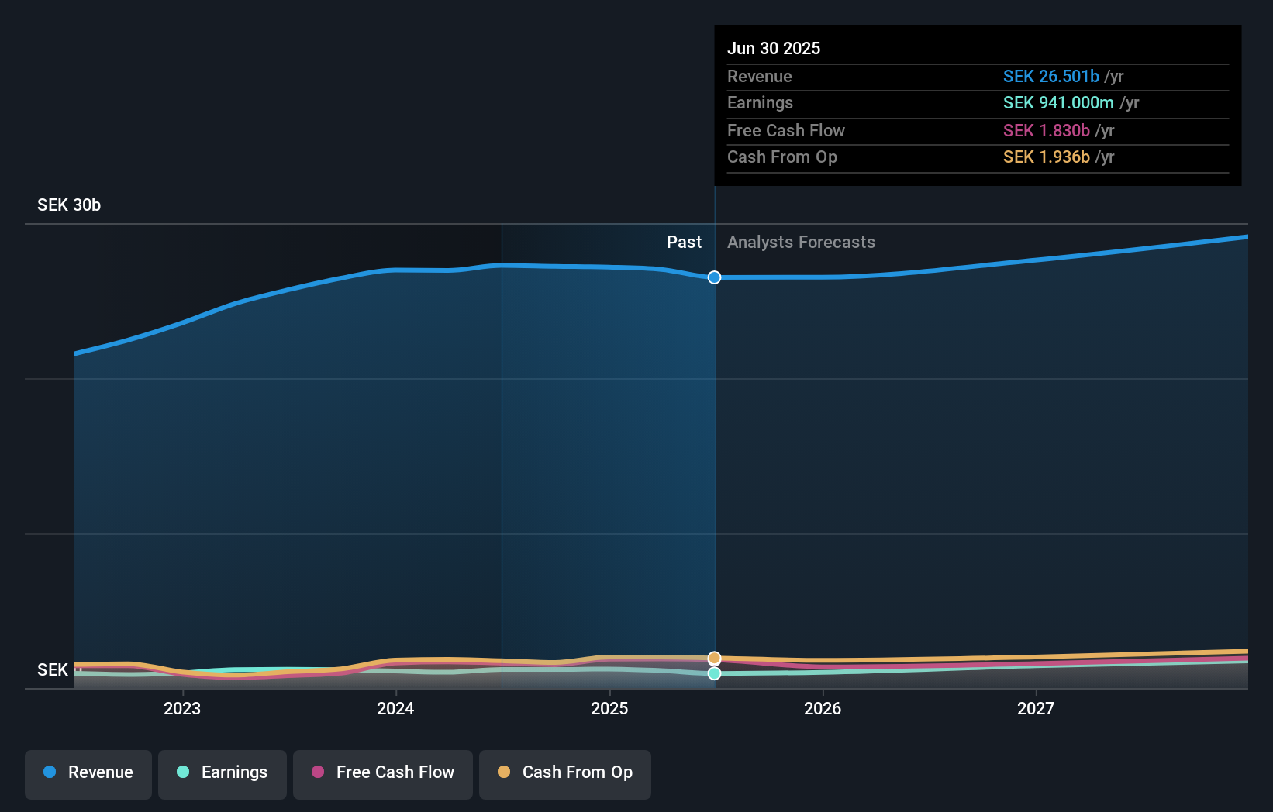Click the Analysts Forecasts label

[801, 243]
